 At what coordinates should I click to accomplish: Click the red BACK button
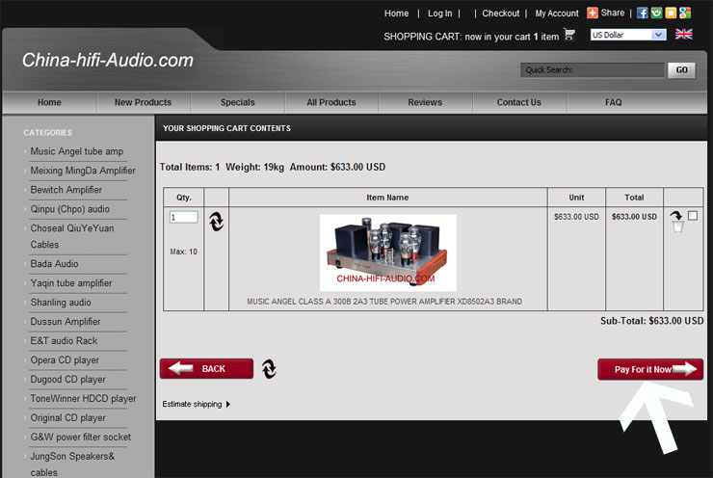(206, 368)
